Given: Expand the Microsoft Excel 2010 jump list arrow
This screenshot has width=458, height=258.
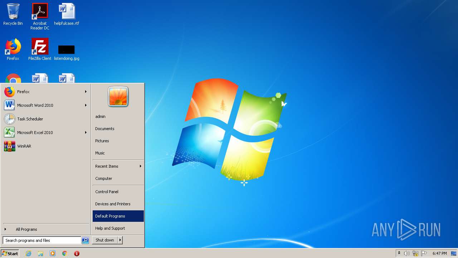Looking at the screenshot, I should coord(86,133).
